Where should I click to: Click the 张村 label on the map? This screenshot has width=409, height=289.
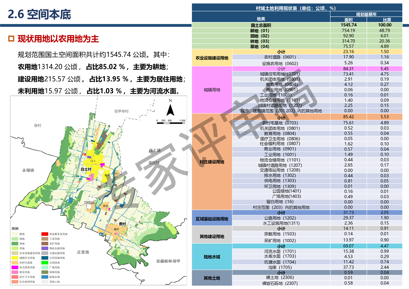tap(38, 125)
